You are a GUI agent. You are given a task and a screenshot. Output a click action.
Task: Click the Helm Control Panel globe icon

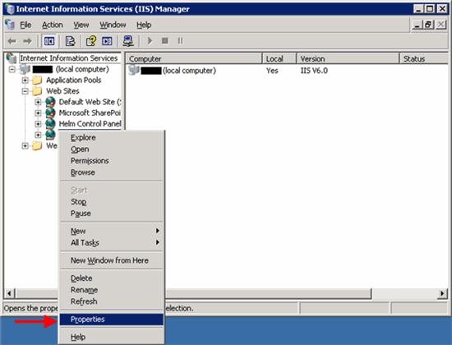click(x=50, y=124)
